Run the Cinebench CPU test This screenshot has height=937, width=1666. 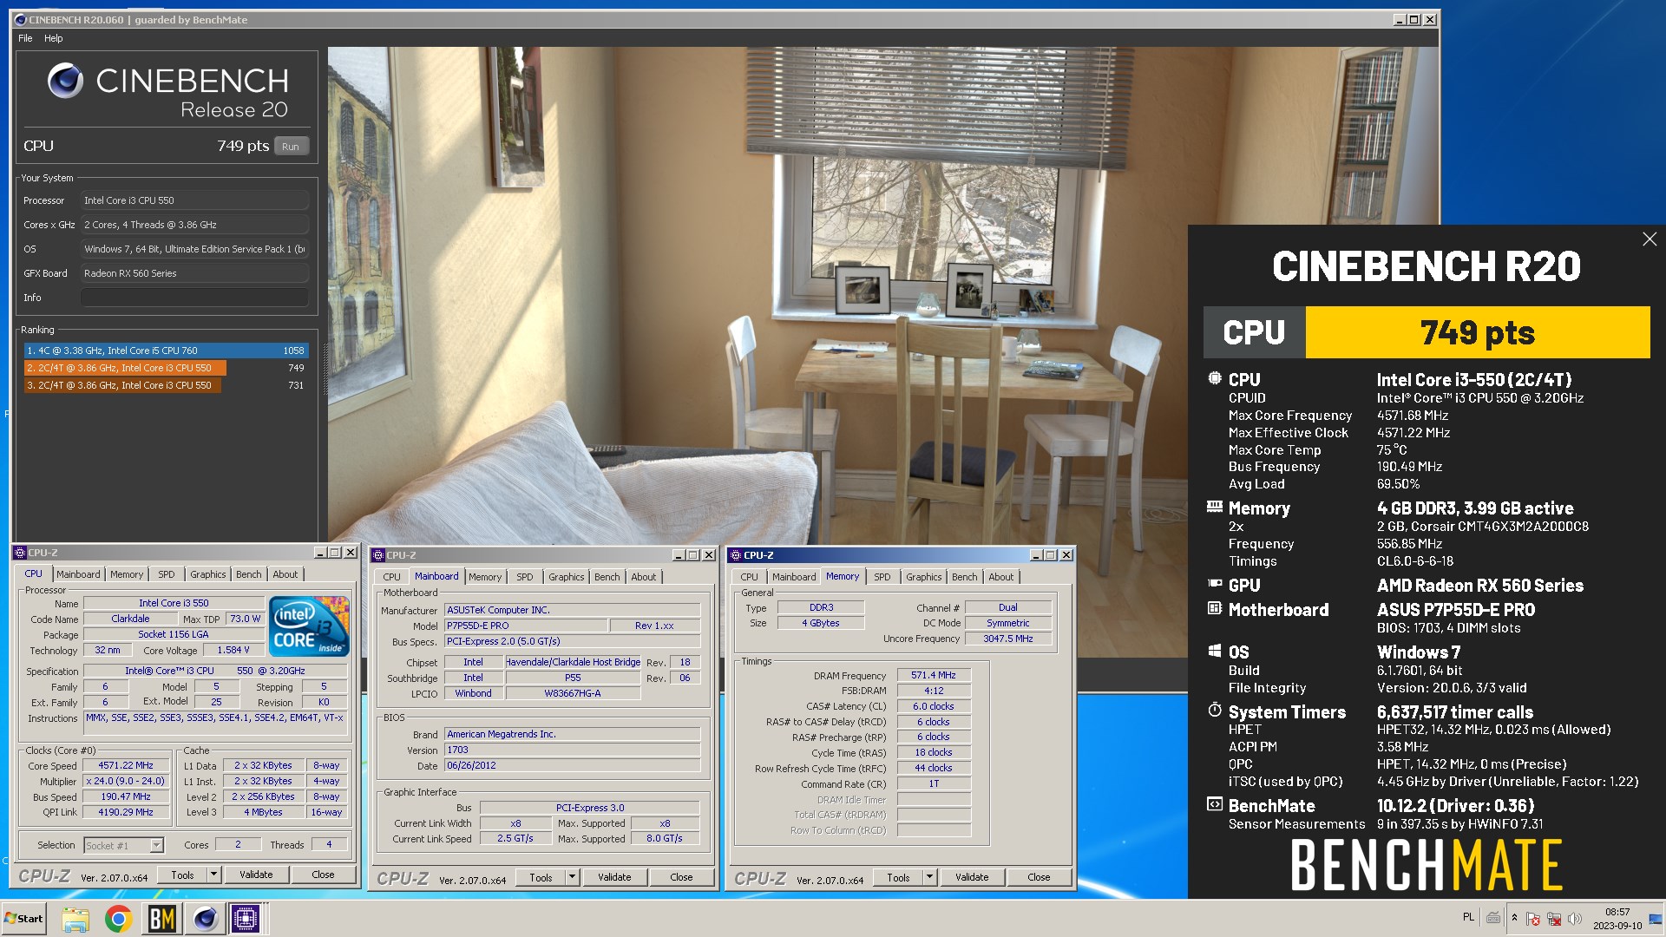pyautogui.click(x=291, y=147)
